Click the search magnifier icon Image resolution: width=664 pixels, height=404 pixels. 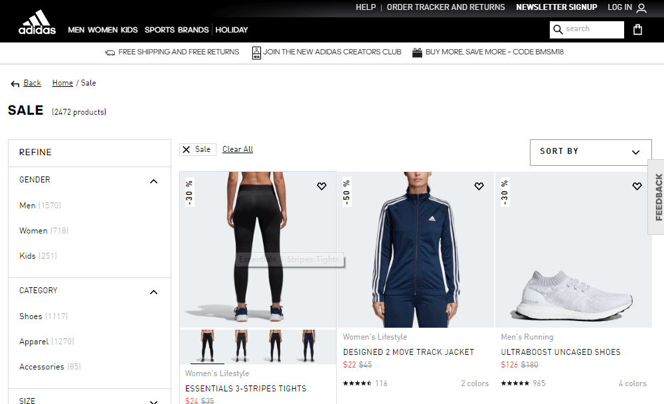(x=558, y=29)
